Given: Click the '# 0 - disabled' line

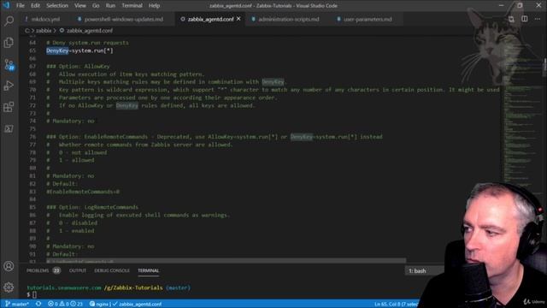Looking at the screenshot, I should 72,222.
